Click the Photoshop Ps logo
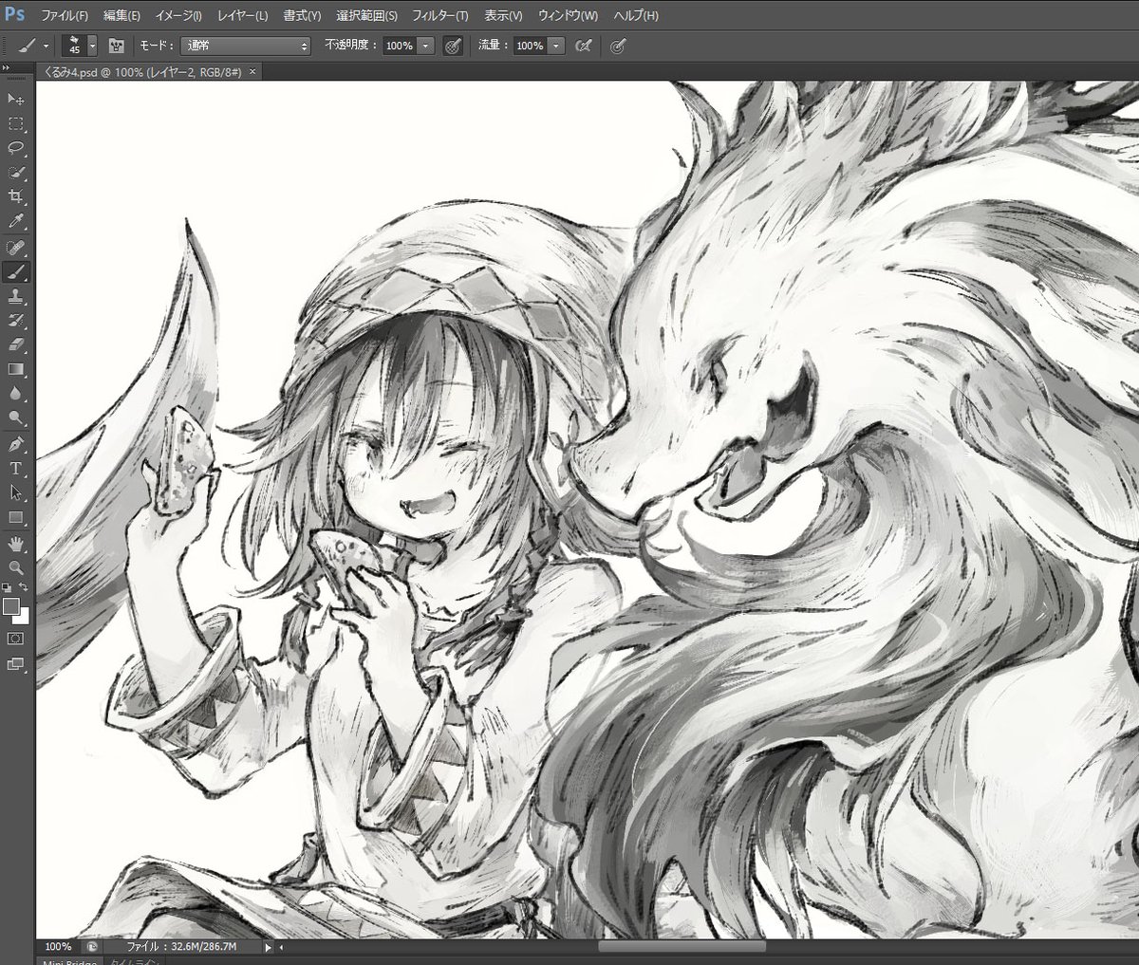The image size is (1139, 965). pos(14,16)
